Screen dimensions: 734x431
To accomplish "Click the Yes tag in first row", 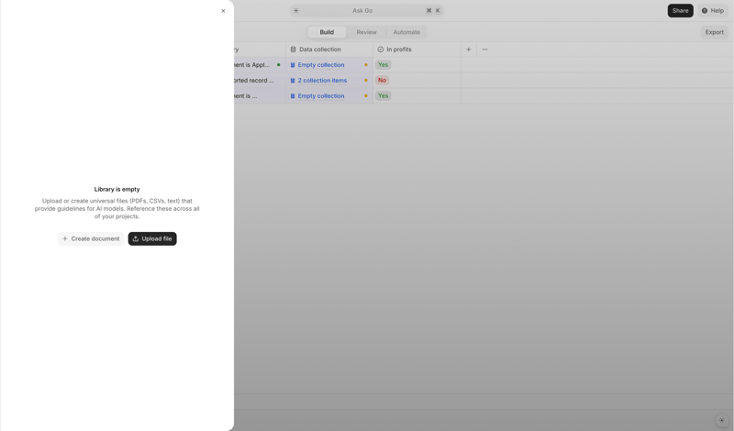I will 383,65.
